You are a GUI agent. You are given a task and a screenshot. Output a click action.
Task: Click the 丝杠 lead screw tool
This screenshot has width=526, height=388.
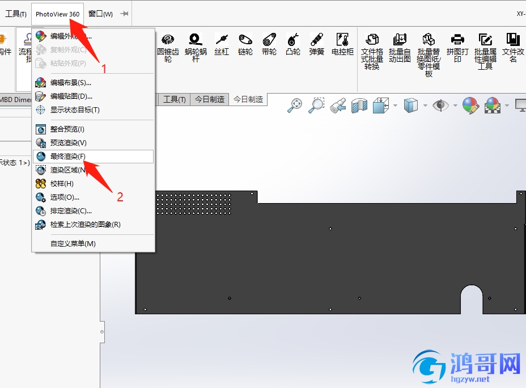pos(222,44)
